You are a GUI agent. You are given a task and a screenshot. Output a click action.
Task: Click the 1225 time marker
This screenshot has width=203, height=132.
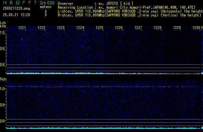click(100, 28)
